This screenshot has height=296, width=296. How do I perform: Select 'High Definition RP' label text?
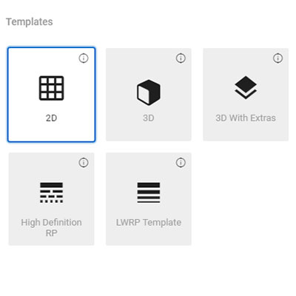click(51, 227)
